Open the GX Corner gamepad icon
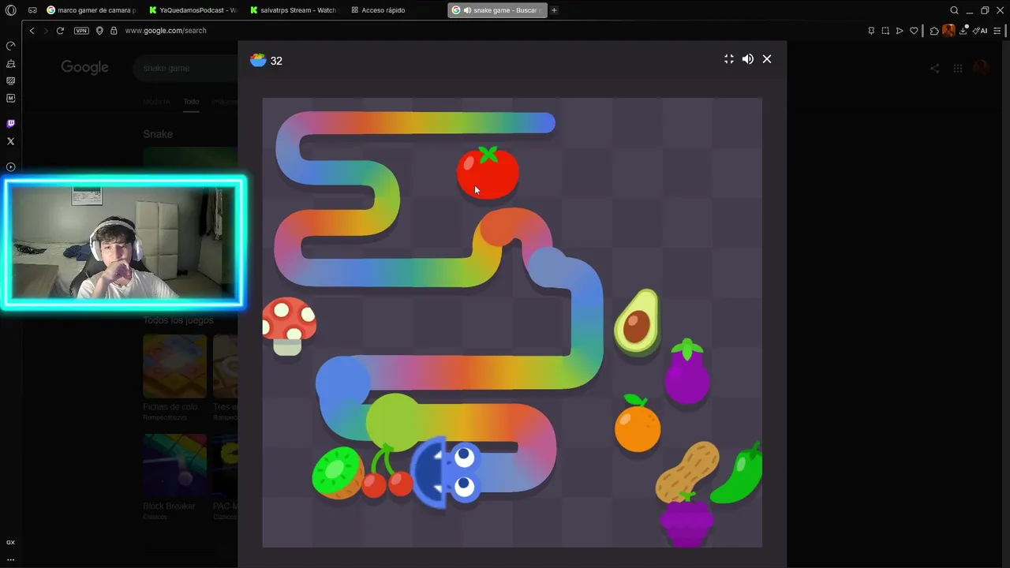The image size is (1010, 568). click(x=32, y=10)
